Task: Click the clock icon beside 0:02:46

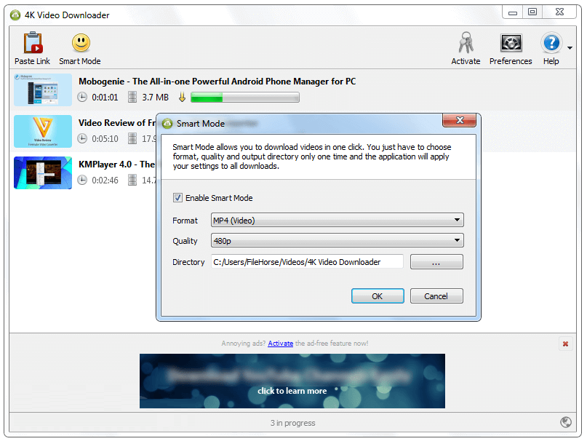Action: (82, 181)
